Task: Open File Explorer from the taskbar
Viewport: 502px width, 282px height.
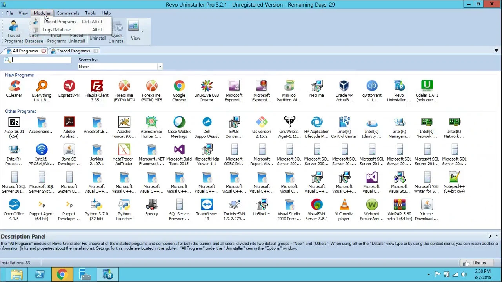Action: coord(16,275)
